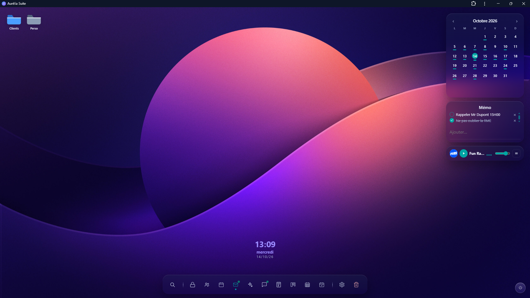The height and width of the screenshot is (298, 530).
Task: Open the calendar-with-checkmark icon in dock
Action: [x=322, y=285]
